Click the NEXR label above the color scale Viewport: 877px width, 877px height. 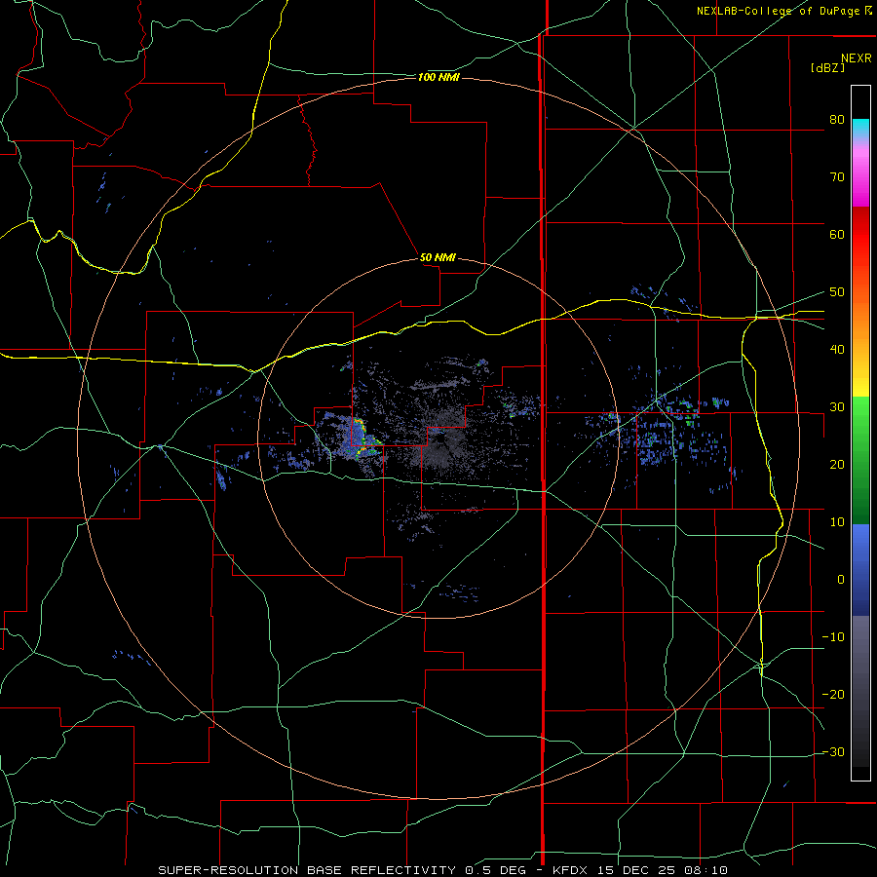[x=857, y=58]
